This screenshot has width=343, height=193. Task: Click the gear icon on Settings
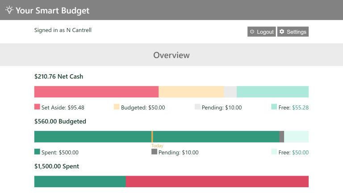point(282,32)
